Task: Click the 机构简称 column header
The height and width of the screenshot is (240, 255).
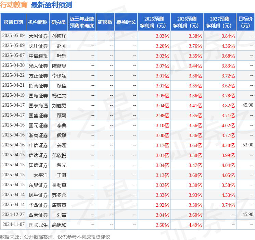Action: coord(38,22)
